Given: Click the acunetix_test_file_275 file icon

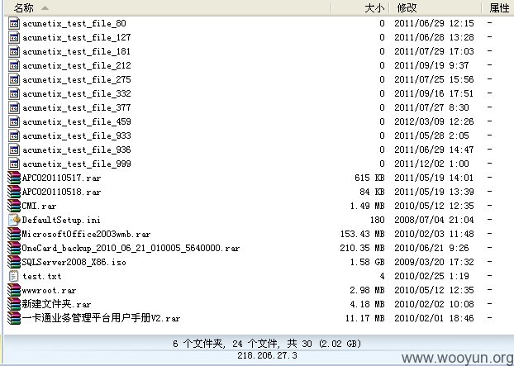Looking at the screenshot, I should point(14,79).
